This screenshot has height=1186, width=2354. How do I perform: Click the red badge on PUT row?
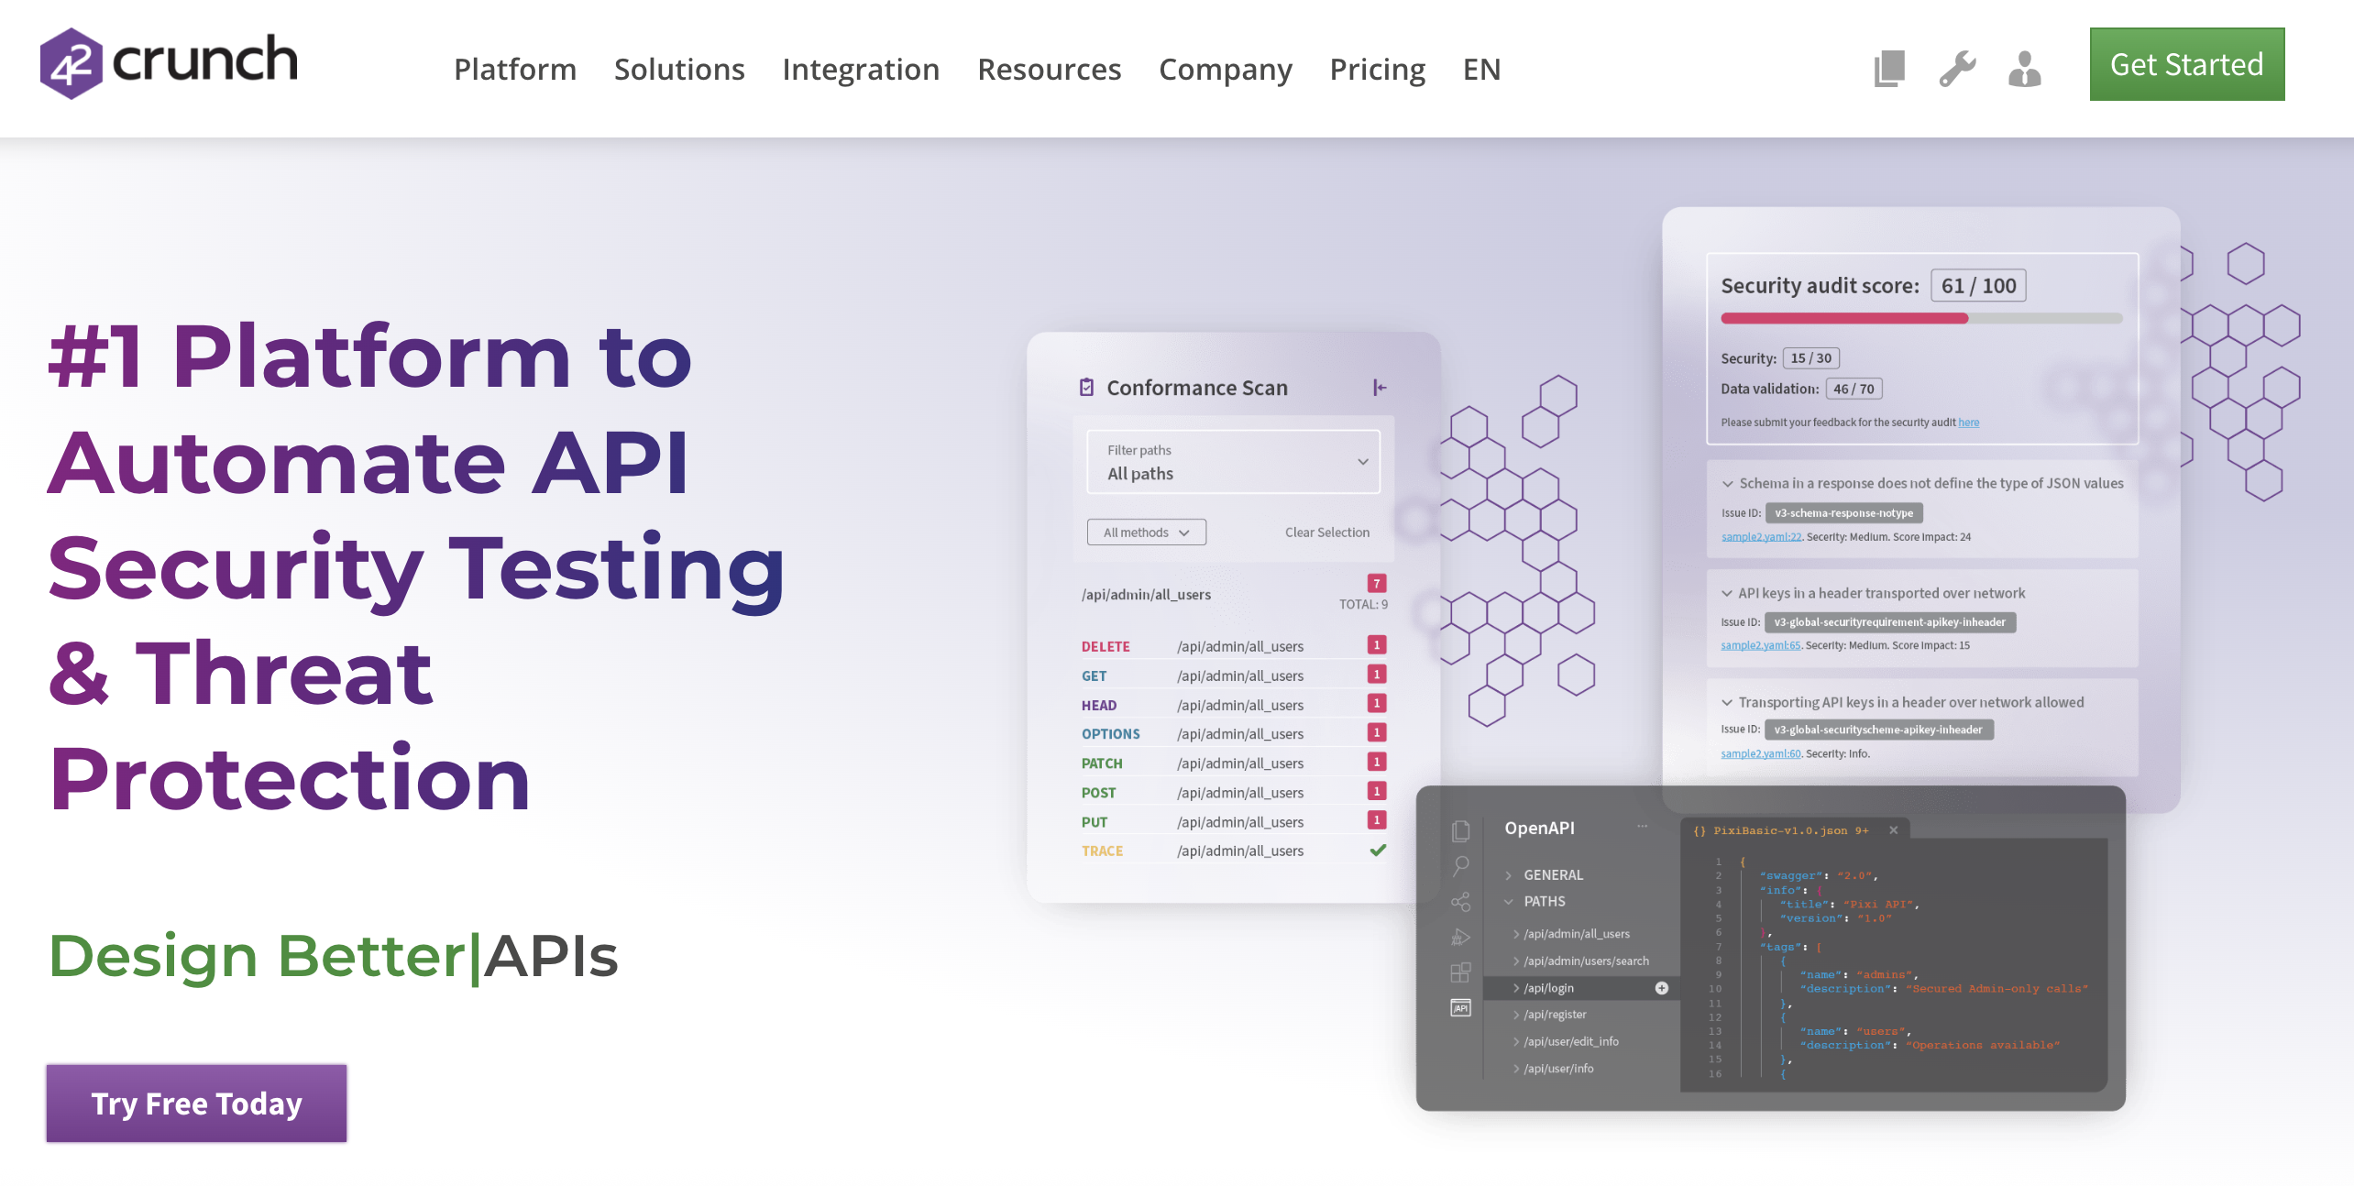(x=1377, y=820)
